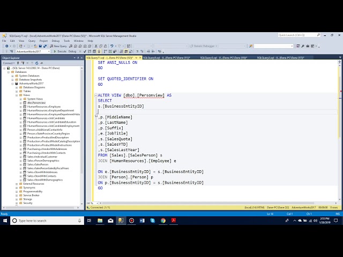
Task: Click the Change Connection plug icon
Action: pos(12,51)
